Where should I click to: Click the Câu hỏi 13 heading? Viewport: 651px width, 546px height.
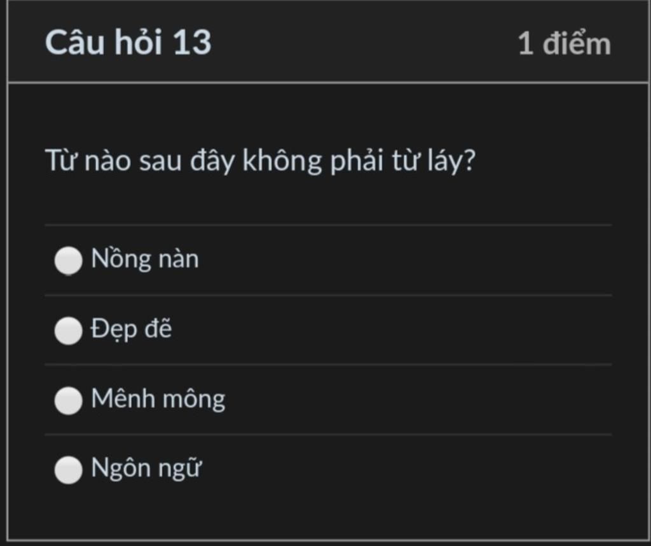[128, 43]
